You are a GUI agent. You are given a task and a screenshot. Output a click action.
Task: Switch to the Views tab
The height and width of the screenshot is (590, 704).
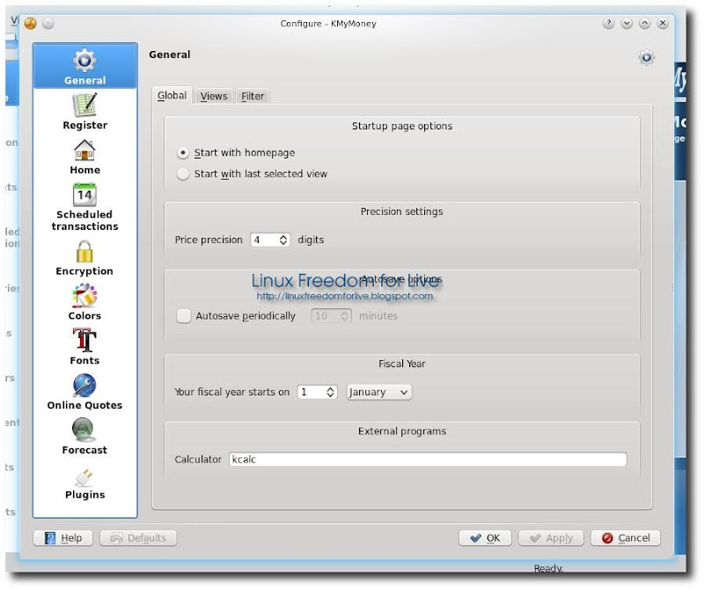[214, 96]
